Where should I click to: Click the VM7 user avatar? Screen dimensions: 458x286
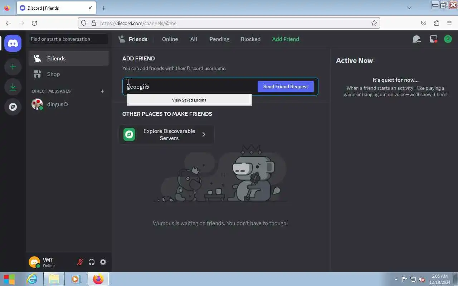point(34,262)
